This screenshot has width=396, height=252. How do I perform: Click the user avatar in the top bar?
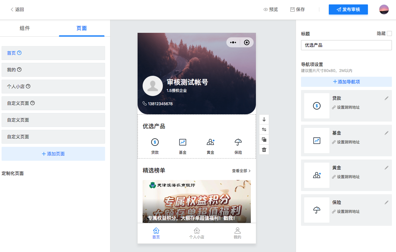click(384, 9)
